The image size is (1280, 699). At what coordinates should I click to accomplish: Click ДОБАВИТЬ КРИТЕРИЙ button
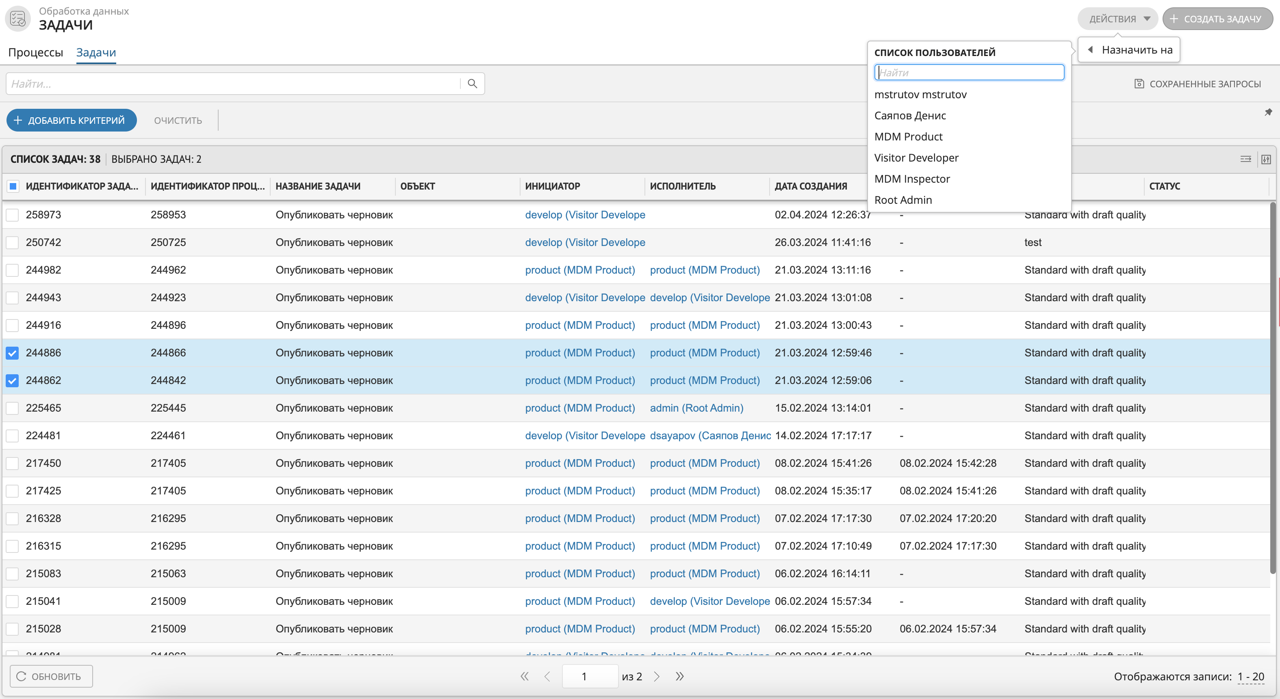tap(71, 120)
